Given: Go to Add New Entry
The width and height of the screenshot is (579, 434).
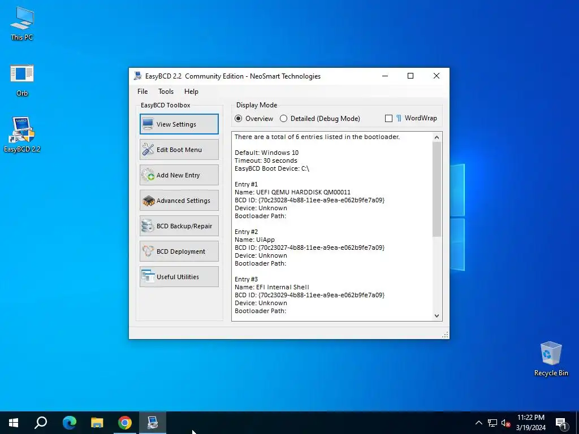Looking at the screenshot, I should [179, 175].
